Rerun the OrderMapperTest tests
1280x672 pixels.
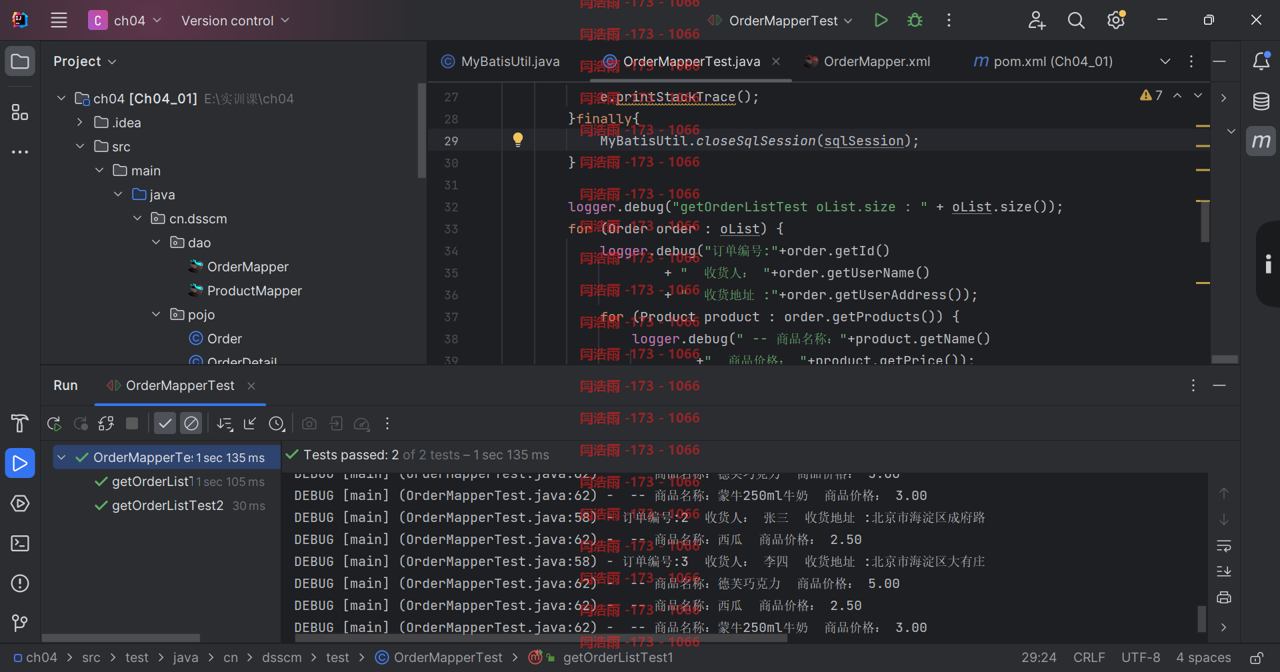[54, 423]
